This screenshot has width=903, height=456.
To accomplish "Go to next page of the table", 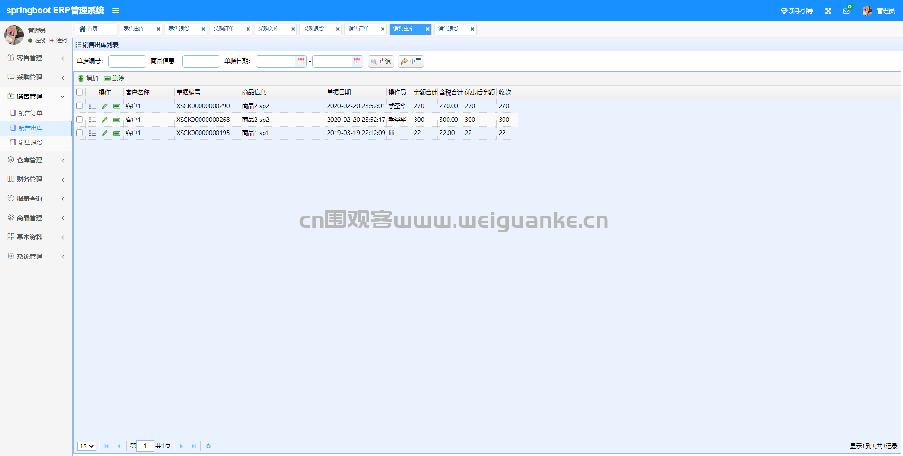I will point(181,446).
